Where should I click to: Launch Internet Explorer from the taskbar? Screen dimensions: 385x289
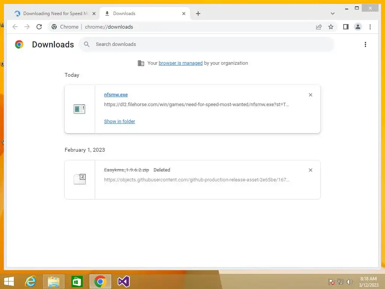coord(31,281)
